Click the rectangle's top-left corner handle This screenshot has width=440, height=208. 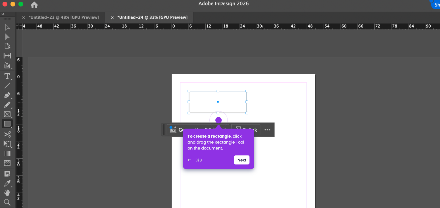pyautogui.click(x=189, y=91)
